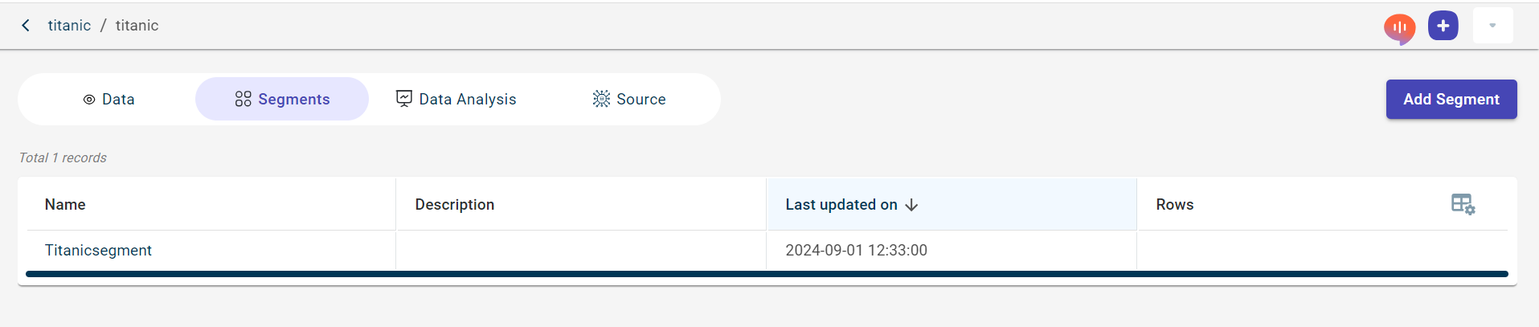The width and height of the screenshot is (1539, 327).
Task: Click the dark horizontal table scrollbar
Action: click(767, 274)
